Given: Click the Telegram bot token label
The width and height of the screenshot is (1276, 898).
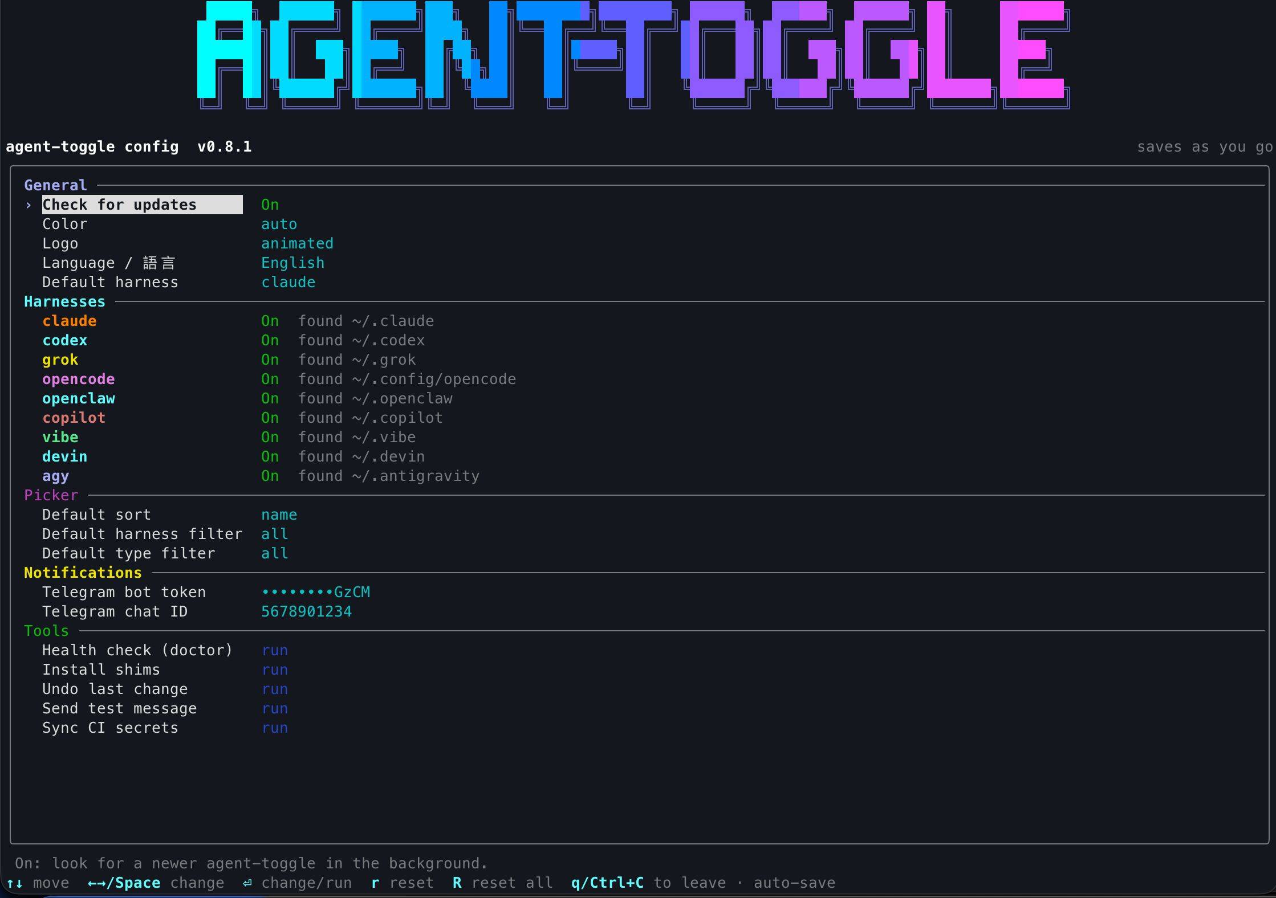Looking at the screenshot, I should pyautogui.click(x=124, y=592).
